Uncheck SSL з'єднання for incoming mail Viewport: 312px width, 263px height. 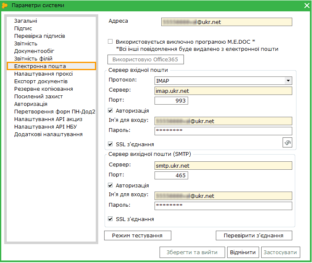(110, 145)
